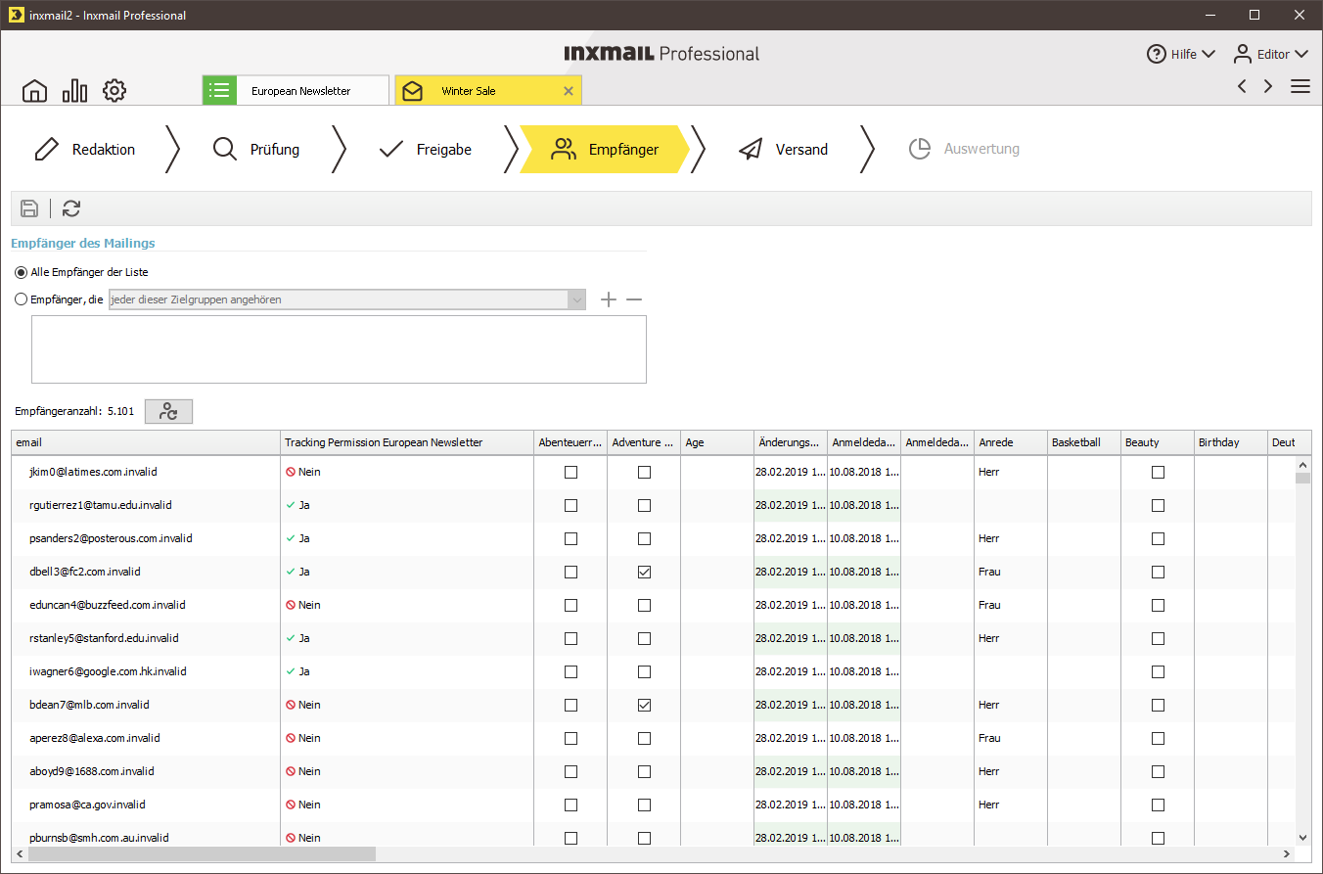Select Alle Empfänger der Liste radio button
The height and width of the screenshot is (874, 1323).
(x=22, y=272)
